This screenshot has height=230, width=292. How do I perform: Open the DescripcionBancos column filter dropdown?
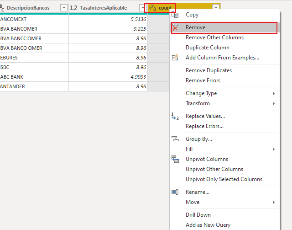coord(64,8)
